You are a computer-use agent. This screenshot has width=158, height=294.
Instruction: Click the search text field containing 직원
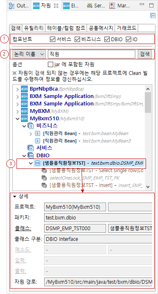[x=92, y=54]
